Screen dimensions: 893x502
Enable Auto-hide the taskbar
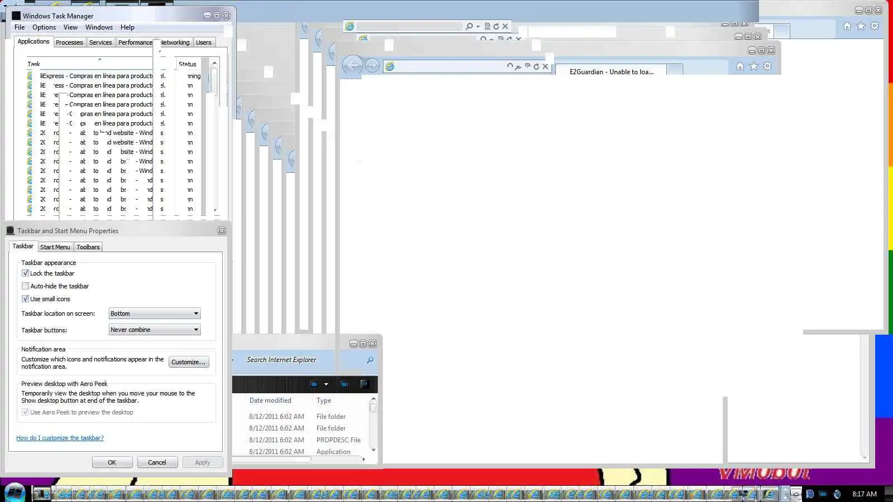point(25,286)
